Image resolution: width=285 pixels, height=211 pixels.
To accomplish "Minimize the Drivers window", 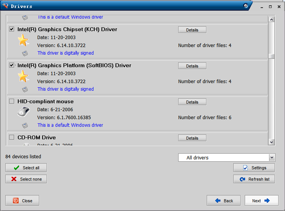I will (x=262, y=7).
